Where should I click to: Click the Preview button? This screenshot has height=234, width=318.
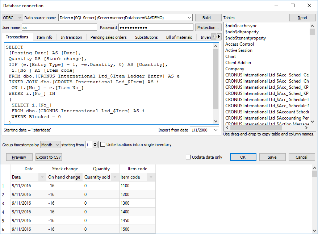tap(19, 157)
